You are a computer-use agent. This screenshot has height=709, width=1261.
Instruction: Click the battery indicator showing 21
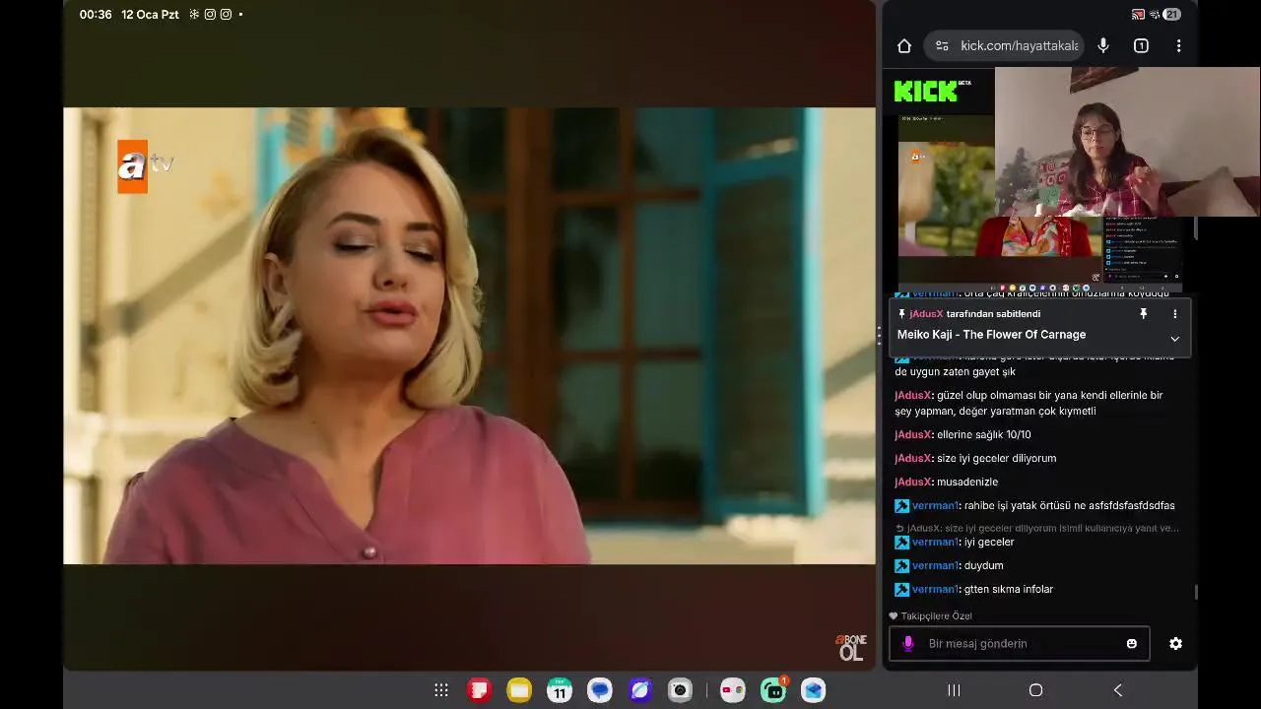coord(1171,15)
